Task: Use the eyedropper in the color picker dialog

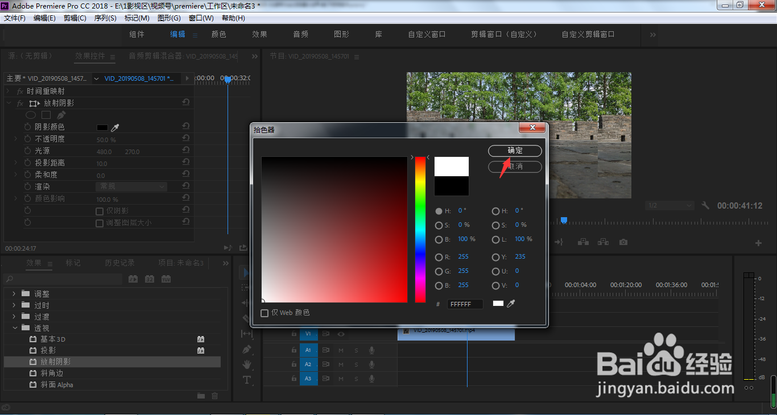Action: 511,304
